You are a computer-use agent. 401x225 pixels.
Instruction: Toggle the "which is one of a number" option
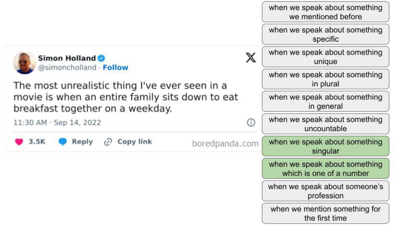(x=325, y=168)
